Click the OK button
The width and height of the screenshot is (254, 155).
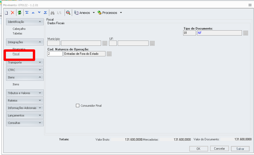point(199,149)
